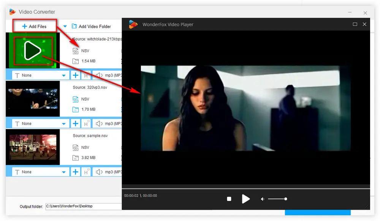380x221 pixels.
Task: Click hardcode subtitle H icon for 320vp3.nsv
Action: [x=86, y=123]
